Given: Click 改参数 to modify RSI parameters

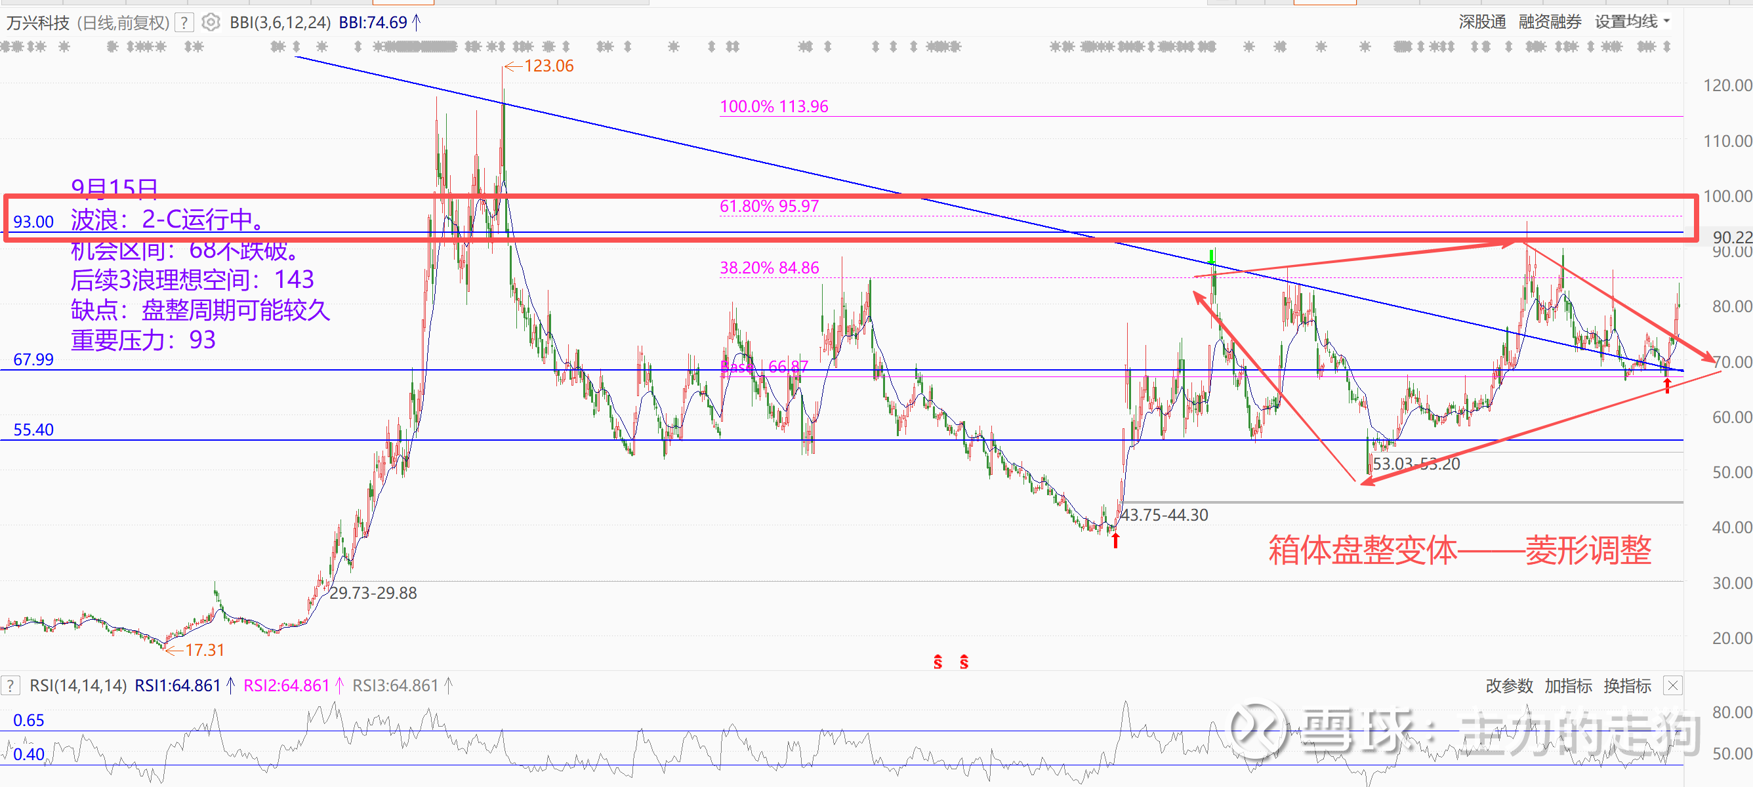Looking at the screenshot, I should (x=1509, y=685).
